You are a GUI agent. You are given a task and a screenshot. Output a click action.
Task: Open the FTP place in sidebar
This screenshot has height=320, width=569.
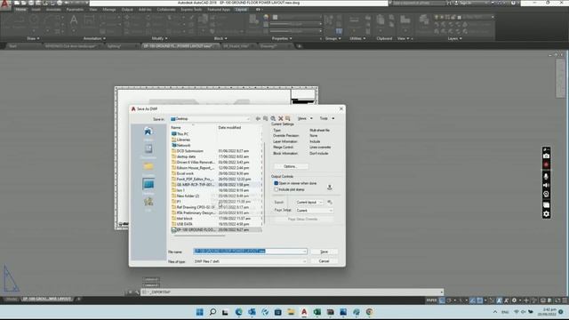point(148,204)
